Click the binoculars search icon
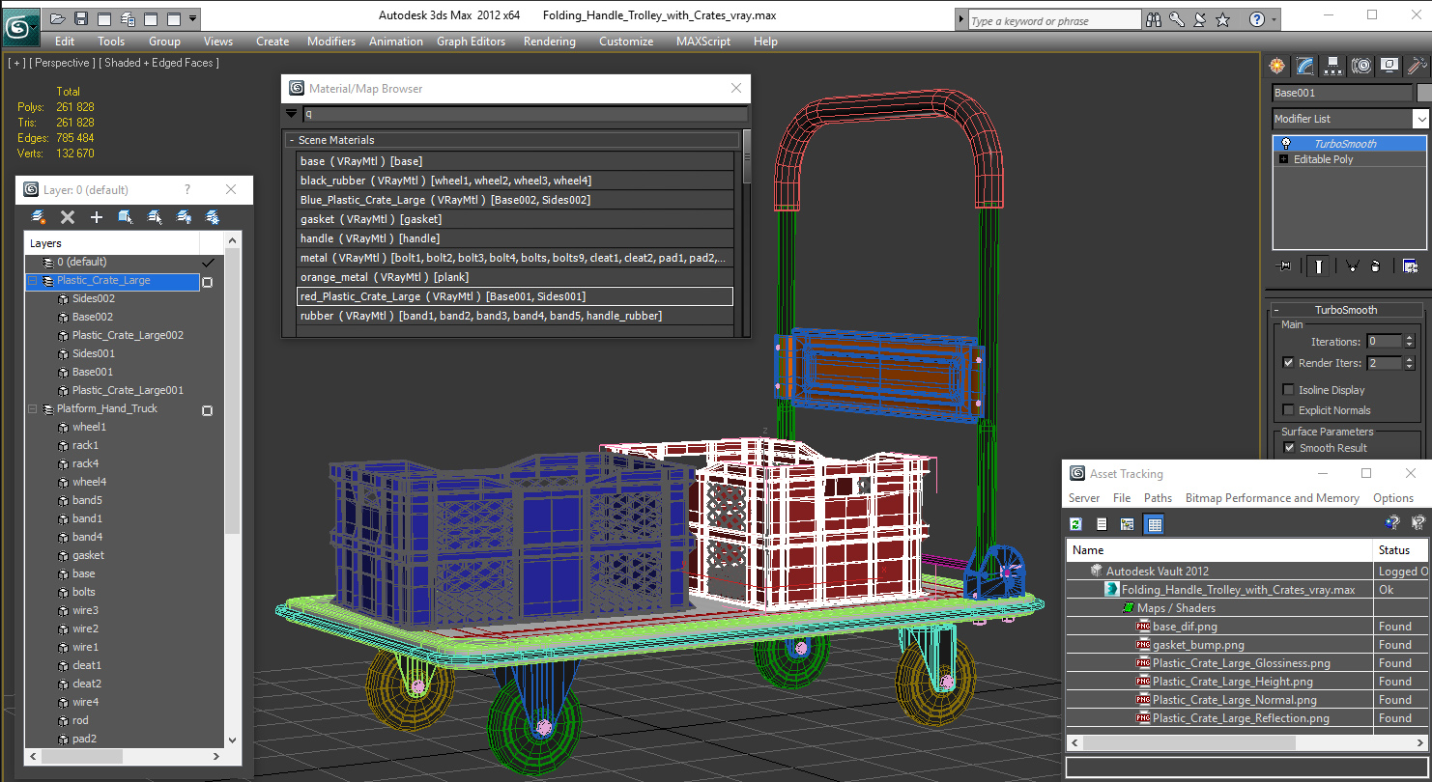1432x782 pixels. click(x=1154, y=19)
